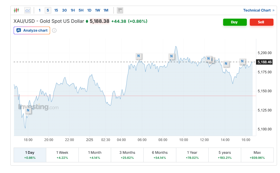Show the Max range tab
Screen dimensions: 280x173
pyautogui.click(x=257, y=155)
